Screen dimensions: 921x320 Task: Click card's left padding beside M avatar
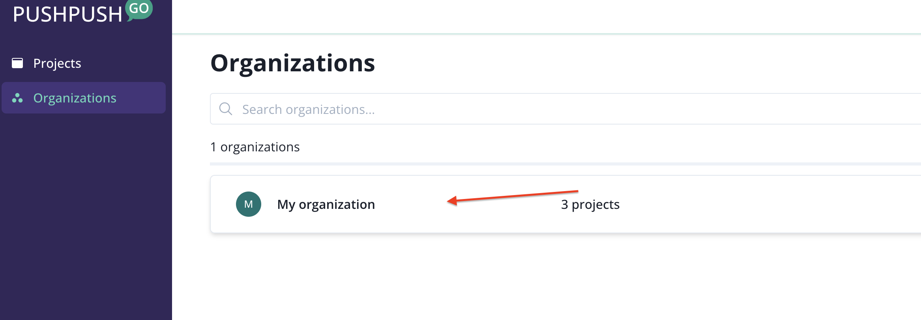(x=223, y=205)
